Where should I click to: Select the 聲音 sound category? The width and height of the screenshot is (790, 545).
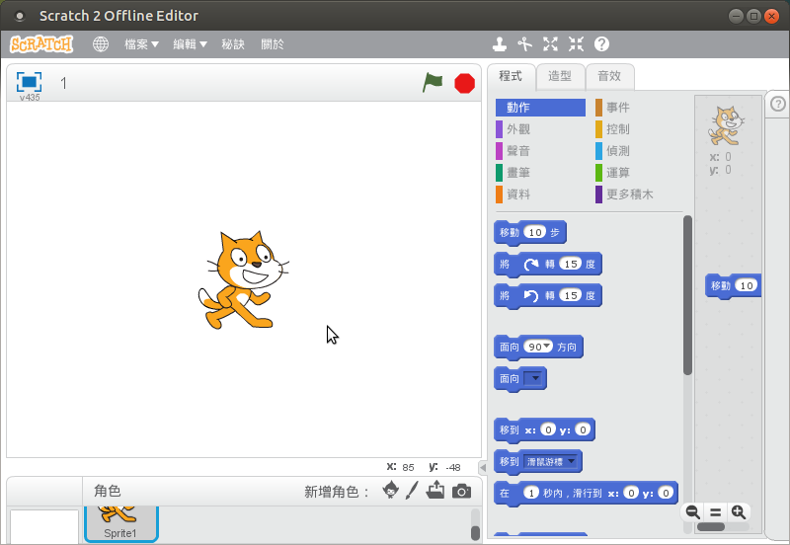click(540, 151)
